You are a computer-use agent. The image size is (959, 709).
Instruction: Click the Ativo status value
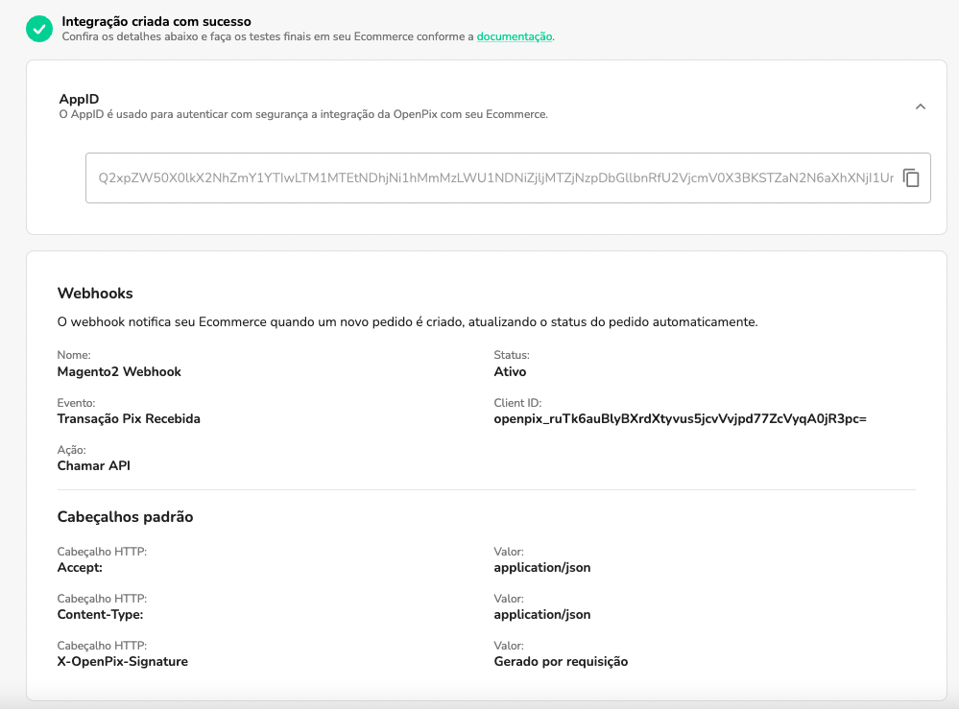pyautogui.click(x=510, y=371)
